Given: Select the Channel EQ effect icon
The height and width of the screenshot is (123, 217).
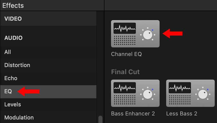Looking at the screenshot, I should [x=135, y=34].
